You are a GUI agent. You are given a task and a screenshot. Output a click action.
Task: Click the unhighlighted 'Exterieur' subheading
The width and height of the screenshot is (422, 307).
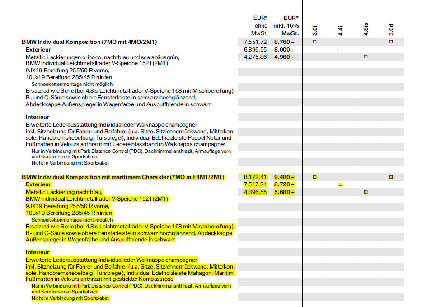pos(38,50)
